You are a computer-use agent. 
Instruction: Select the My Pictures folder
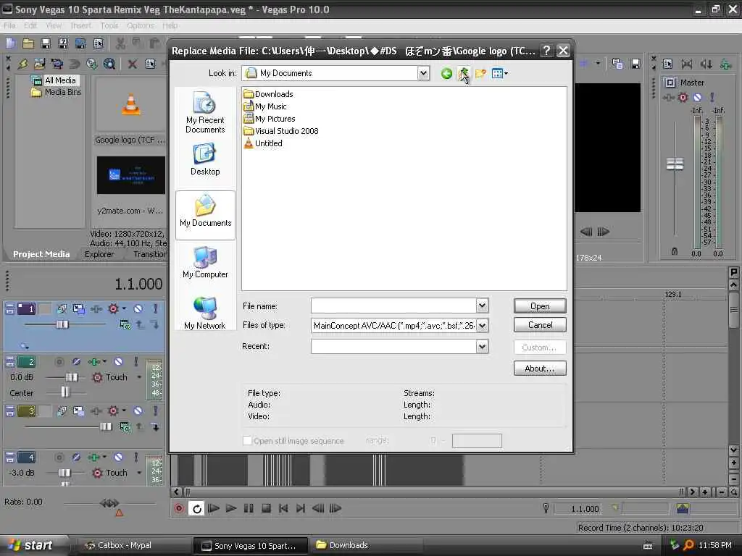click(x=269, y=119)
